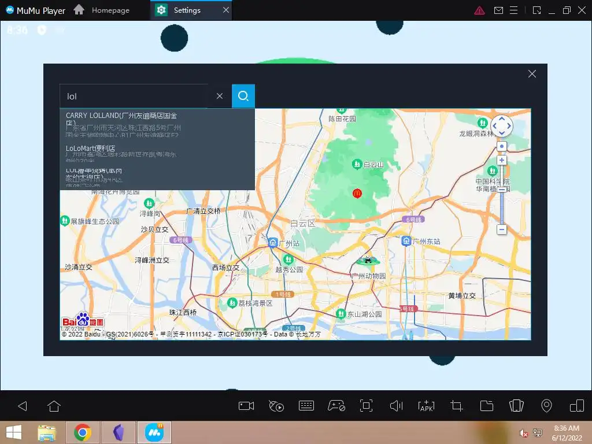Select the LoLoMart suggestion
592x444 pixels.
[157, 153]
